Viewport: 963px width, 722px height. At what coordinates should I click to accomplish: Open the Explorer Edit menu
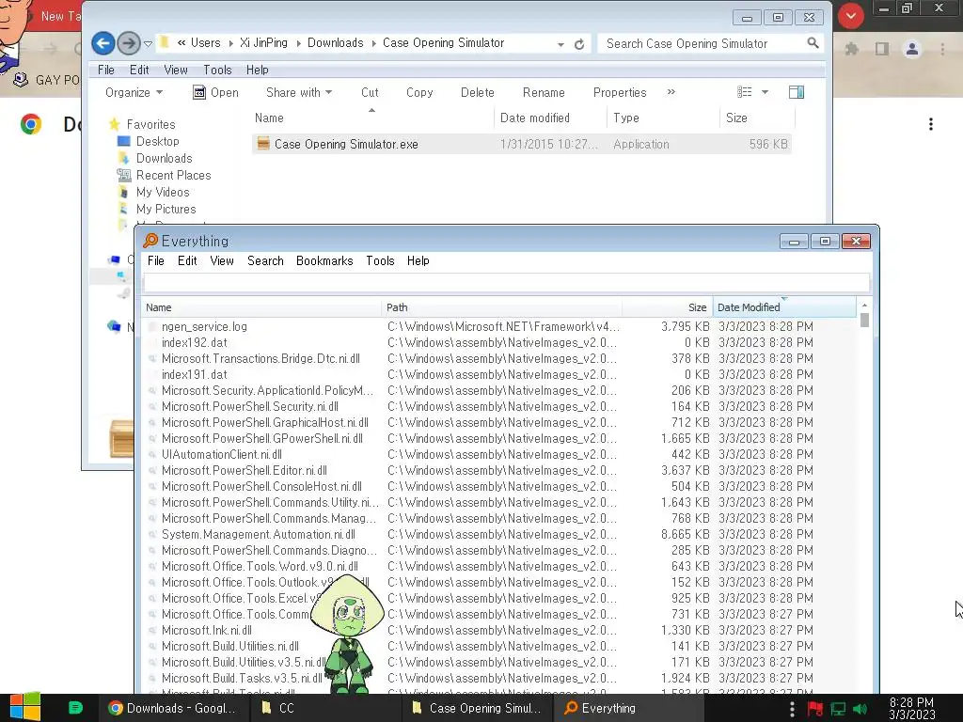point(139,70)
